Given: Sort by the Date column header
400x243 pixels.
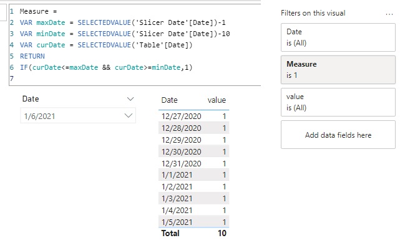Looking at the screenshot, I should [169, 100].
